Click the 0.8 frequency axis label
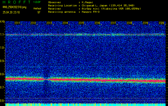The height and width of the screenshot is (106, 168). point(2,74)
